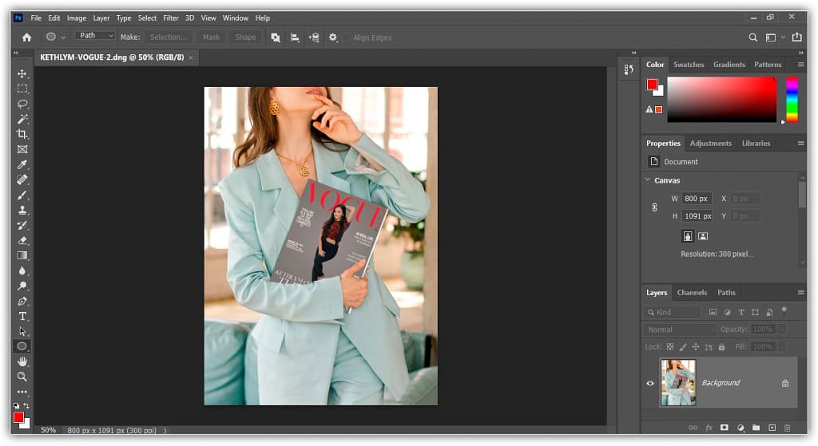Select the Eraser tool

point(22,240)
